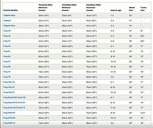Viewport: 153px width, 128px height.
Task: Click the Confident Rider Maximum Inseam header
Action: point(93,7)
